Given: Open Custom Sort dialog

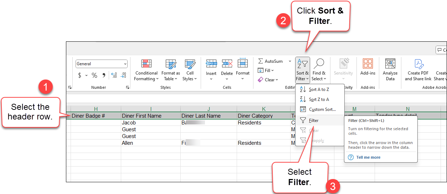Looking at the screenshot, I should [320, 109].
